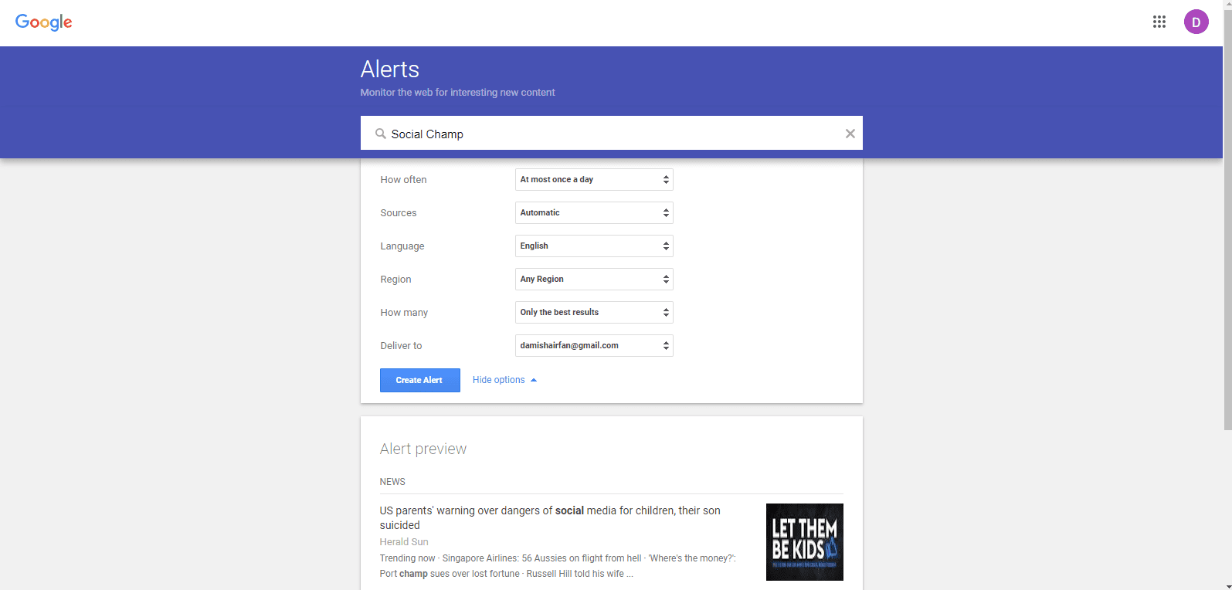Viewport: 1232px width, 590px height.
Task: Click the Language label
Action: 402,246
